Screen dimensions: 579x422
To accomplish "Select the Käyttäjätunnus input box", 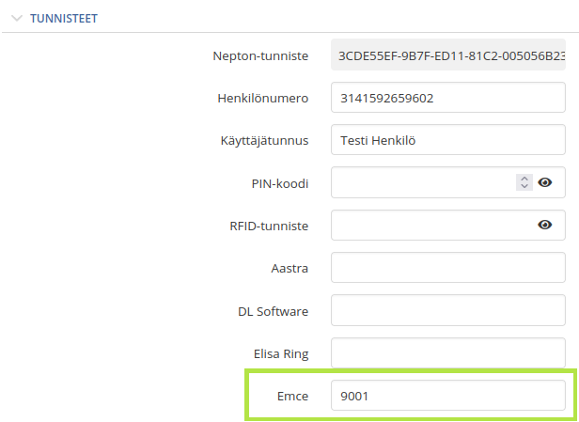I will (448, 140).
